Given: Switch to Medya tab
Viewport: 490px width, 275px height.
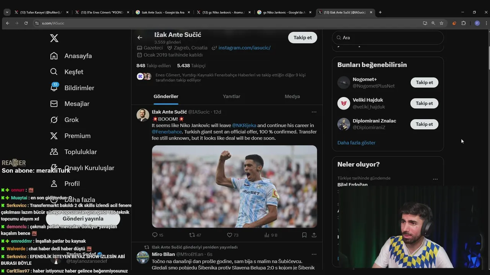Looking at the screenshot, I should (292, 96).
